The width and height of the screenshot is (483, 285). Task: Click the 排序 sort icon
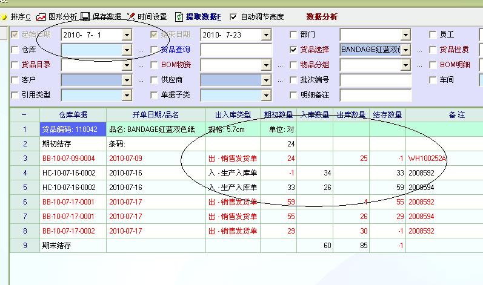[4, 17]
